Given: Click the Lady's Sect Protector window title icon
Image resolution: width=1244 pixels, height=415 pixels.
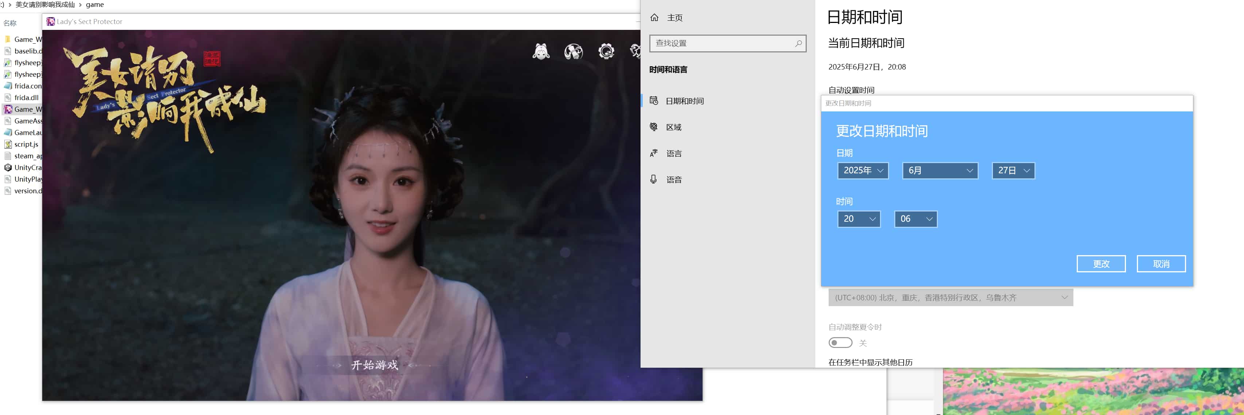Looking at the screenshot, I should pos(51,22).
